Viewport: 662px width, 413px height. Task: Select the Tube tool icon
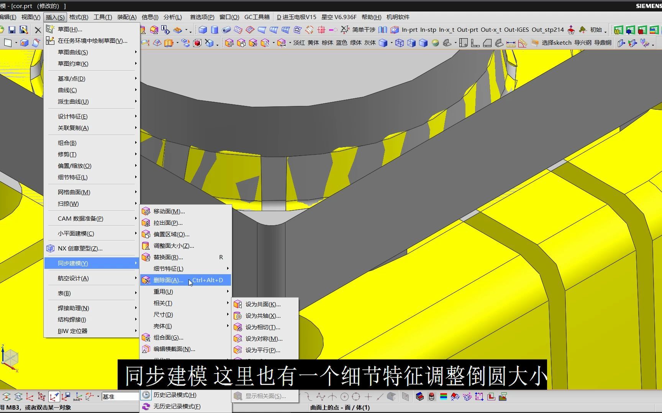point(226,29)
